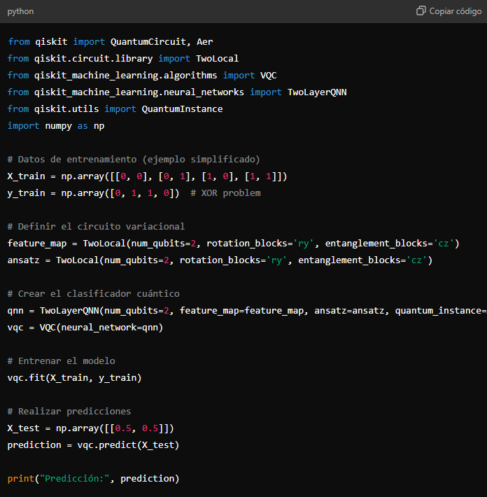The width and height of the screenshot is (487, 497).
Task: Click the 'import numpy as np' line
Action: pos(56,126)
